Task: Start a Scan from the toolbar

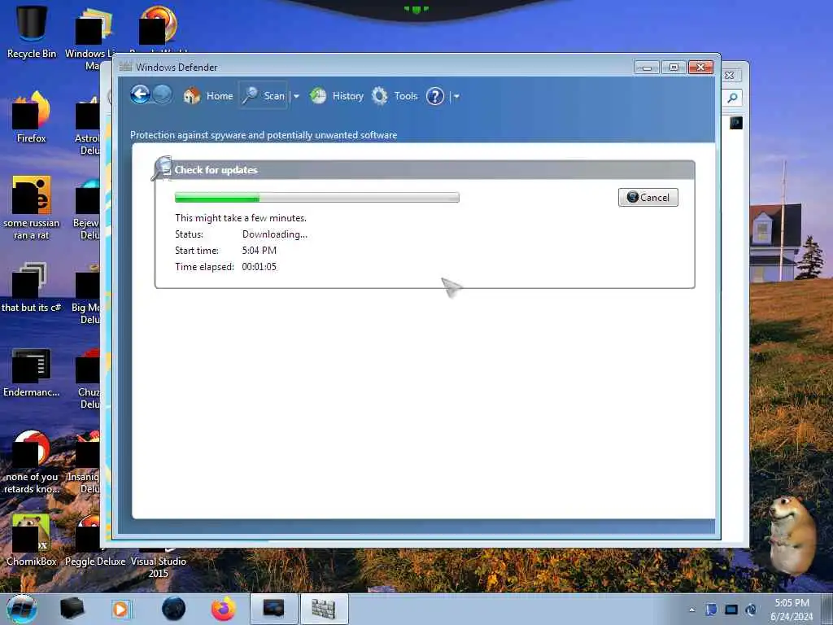Action: point(264,96)
